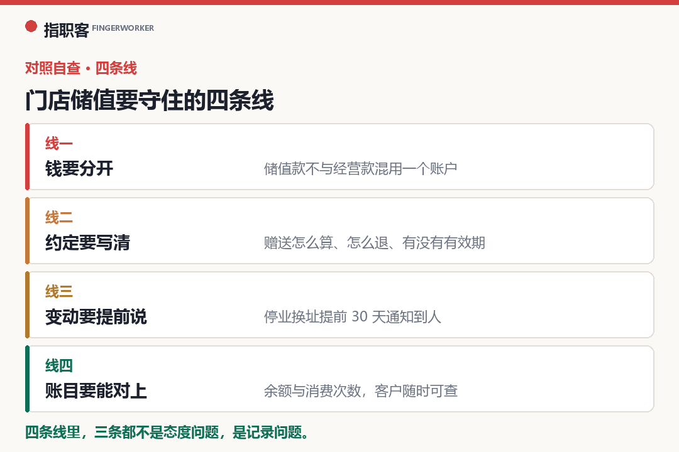
Task: Click the heading 门店储值要守住的四条线
Action: click(150, 100)
